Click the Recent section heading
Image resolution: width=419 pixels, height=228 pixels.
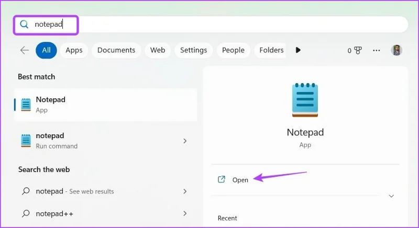coord(227,218)
